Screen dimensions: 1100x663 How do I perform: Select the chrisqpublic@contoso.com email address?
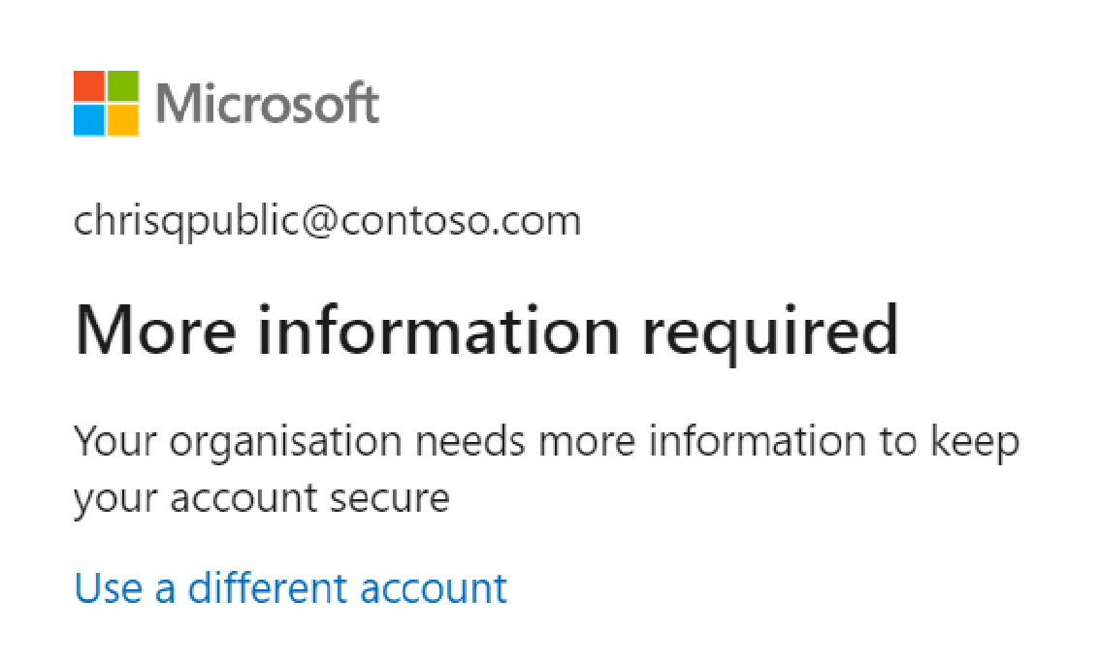click(328, 222)
